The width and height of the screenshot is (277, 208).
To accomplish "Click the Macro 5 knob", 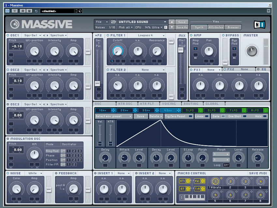I will (215, 195).
